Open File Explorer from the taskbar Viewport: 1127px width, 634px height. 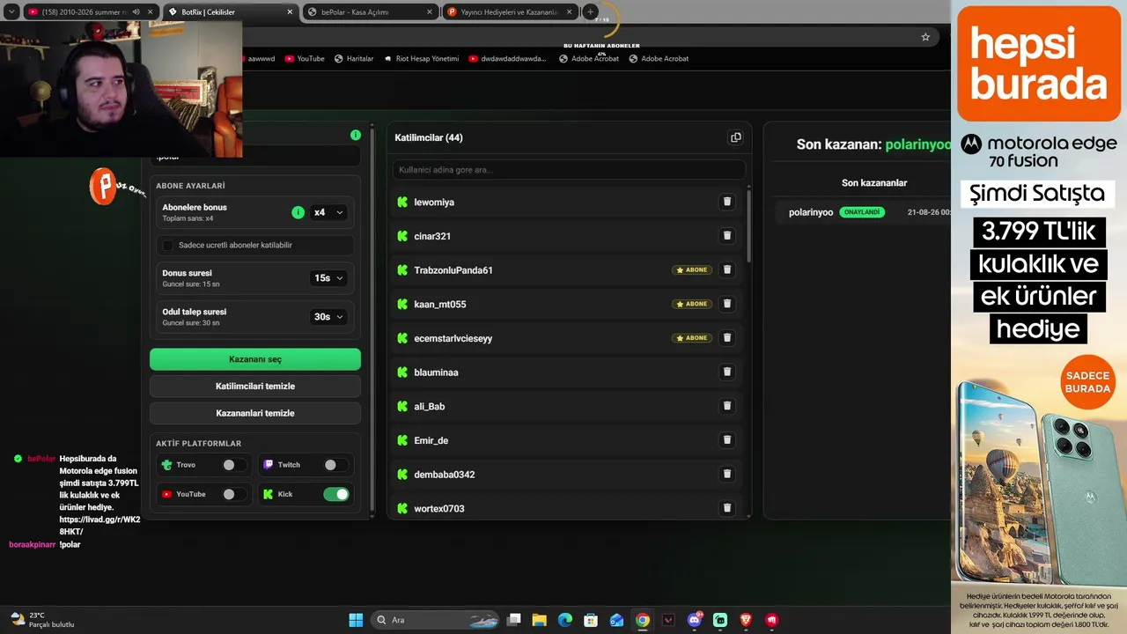point(539,620)
